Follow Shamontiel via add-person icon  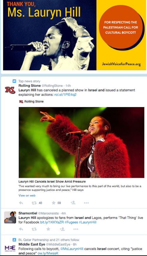[x=62, y=229]
